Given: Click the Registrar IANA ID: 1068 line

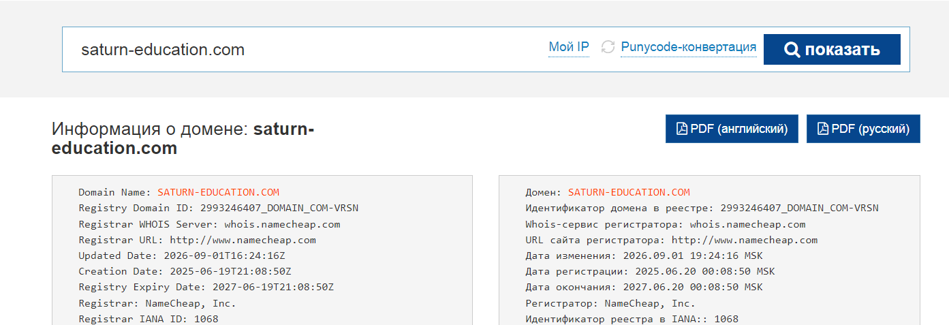Looking at the screenshot, I should pyautogui.click(x=148, y=319).
